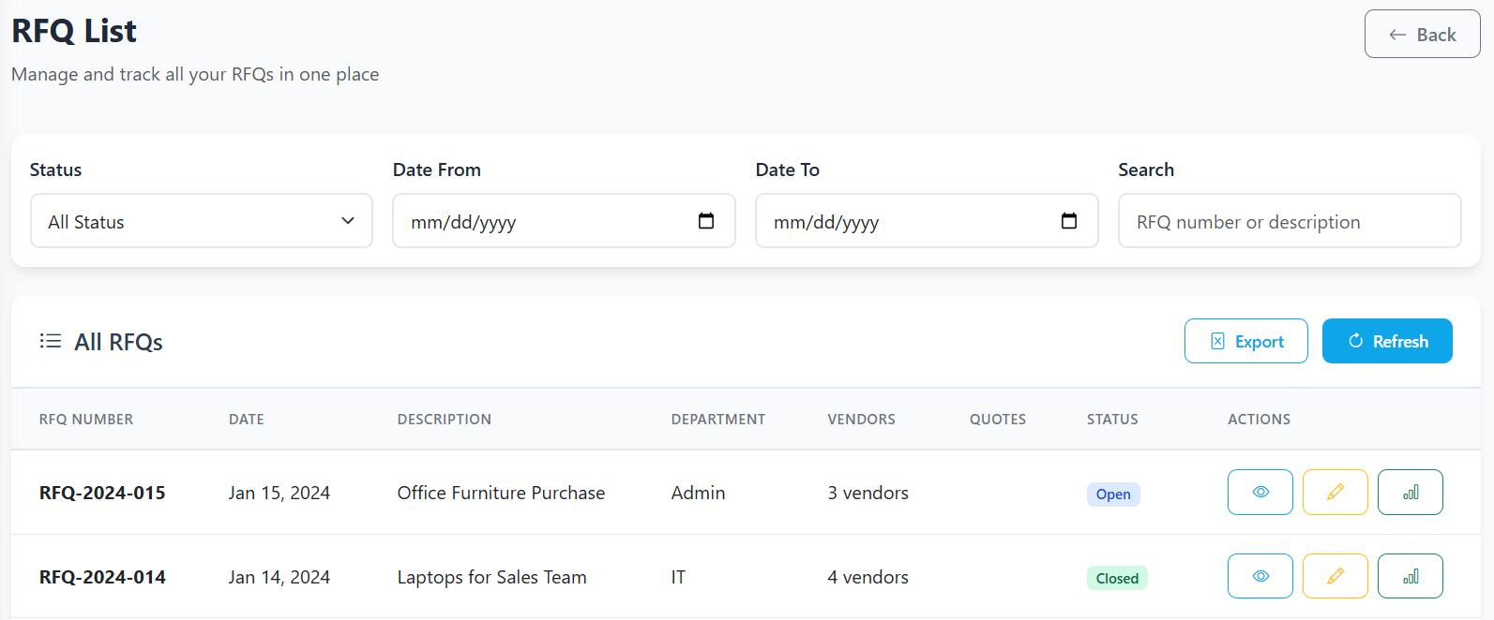The height and width of the screenshot is (620, 1494).
Task: Focus the RFQ number or description search field
Action: pyautogui.click(x=1289, y=221)
